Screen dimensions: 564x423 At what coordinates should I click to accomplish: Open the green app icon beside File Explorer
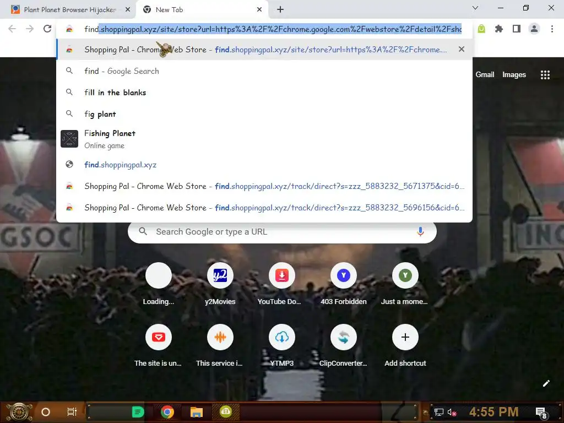click(x=225, y=411)
